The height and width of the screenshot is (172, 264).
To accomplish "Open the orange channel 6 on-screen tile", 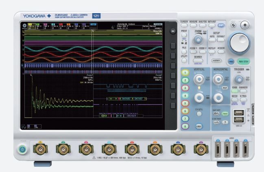I will (x=70, y=26).
